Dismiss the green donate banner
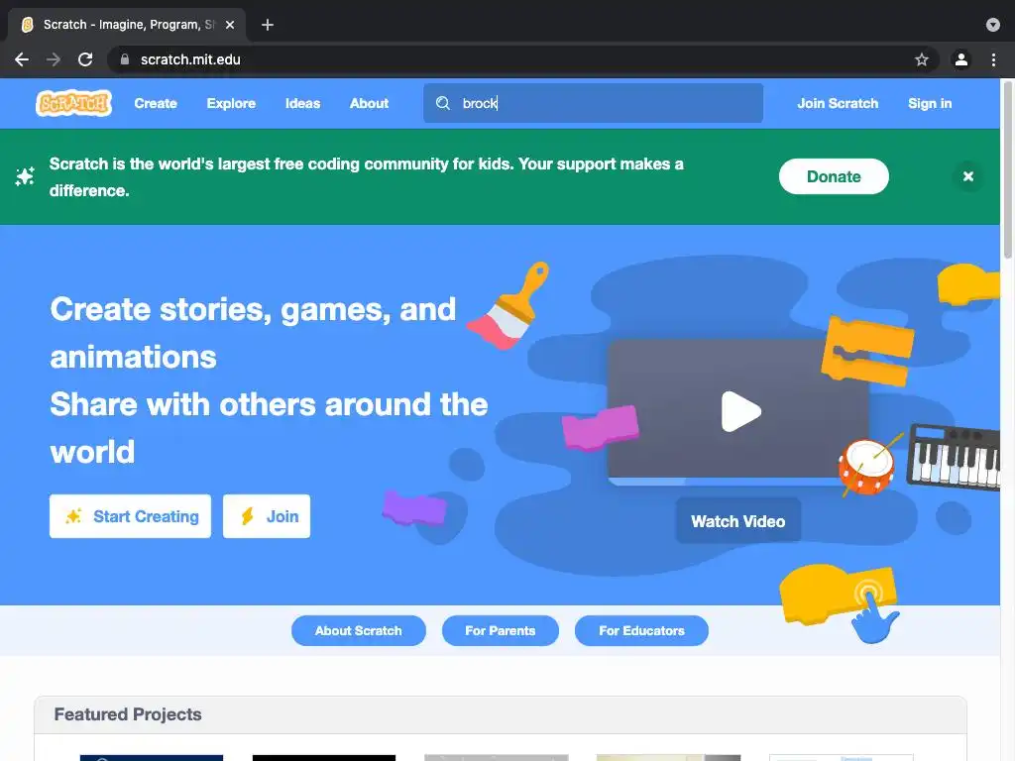1015x761 pixels. [968, 176]
